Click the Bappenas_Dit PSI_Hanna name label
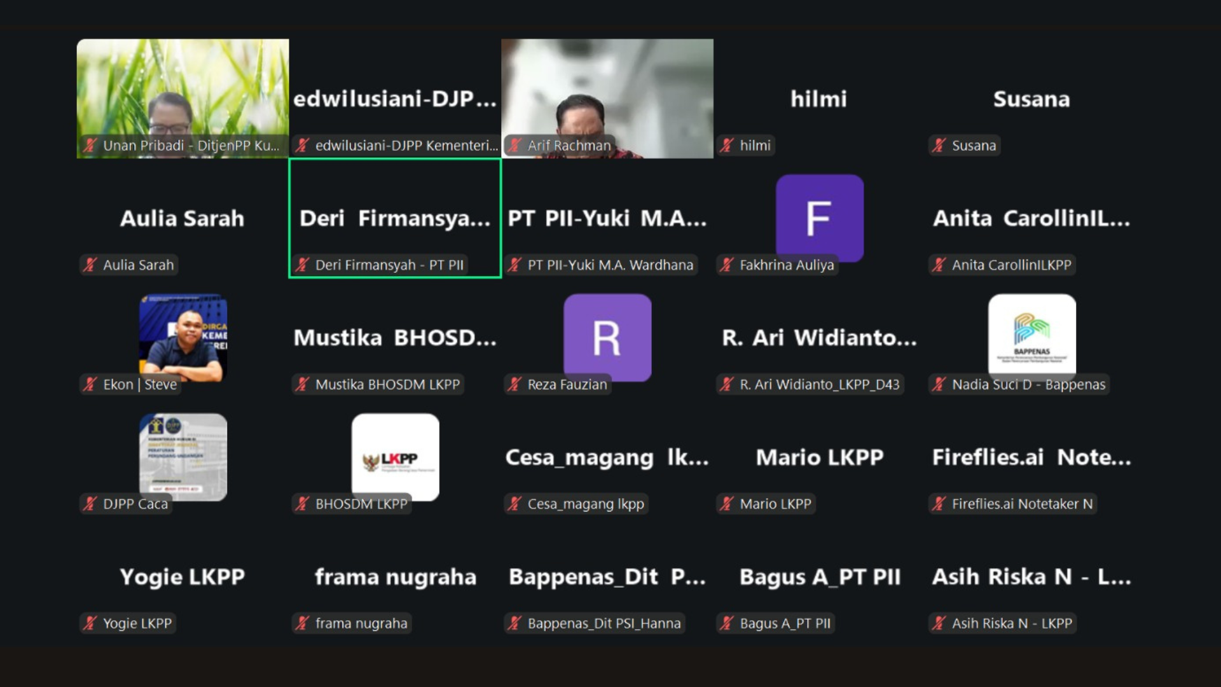Screen dimensions: 1221x687 [604, 623]
